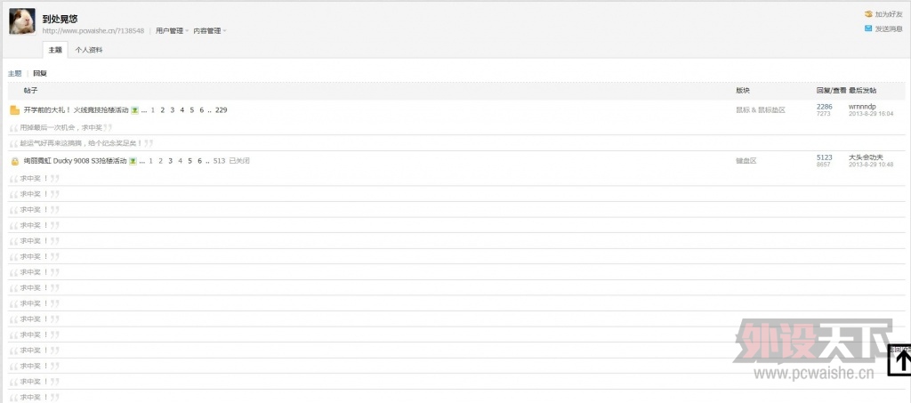Open the 开学前的大礼 thread title

pyautogui.click(x=76, y=110)
